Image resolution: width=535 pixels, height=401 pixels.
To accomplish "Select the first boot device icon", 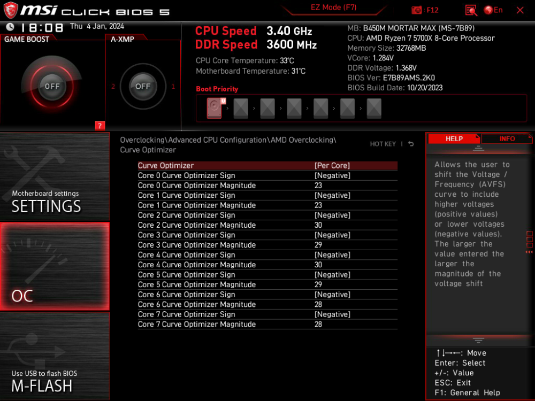I will (214, 108).
